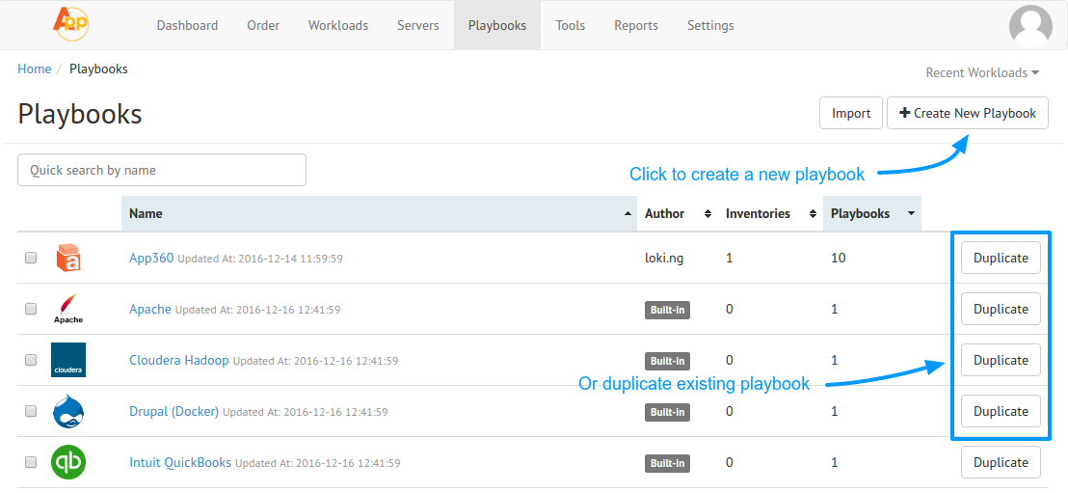Screen dimensions: 1068x493
Task: Duplicate the Intuit QuickBooks playbook
Action: (1001, 462)
